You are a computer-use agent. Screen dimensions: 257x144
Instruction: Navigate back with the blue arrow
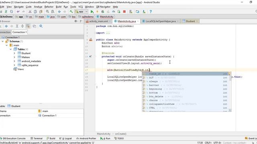click(x=59, y=12)
